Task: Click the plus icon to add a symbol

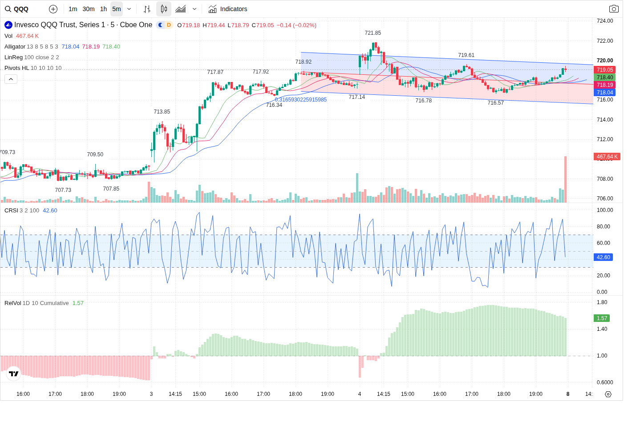Action: point(53,9)
